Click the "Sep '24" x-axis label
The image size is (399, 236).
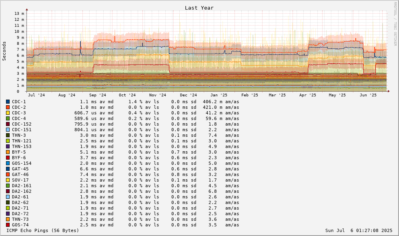point(98,95)
